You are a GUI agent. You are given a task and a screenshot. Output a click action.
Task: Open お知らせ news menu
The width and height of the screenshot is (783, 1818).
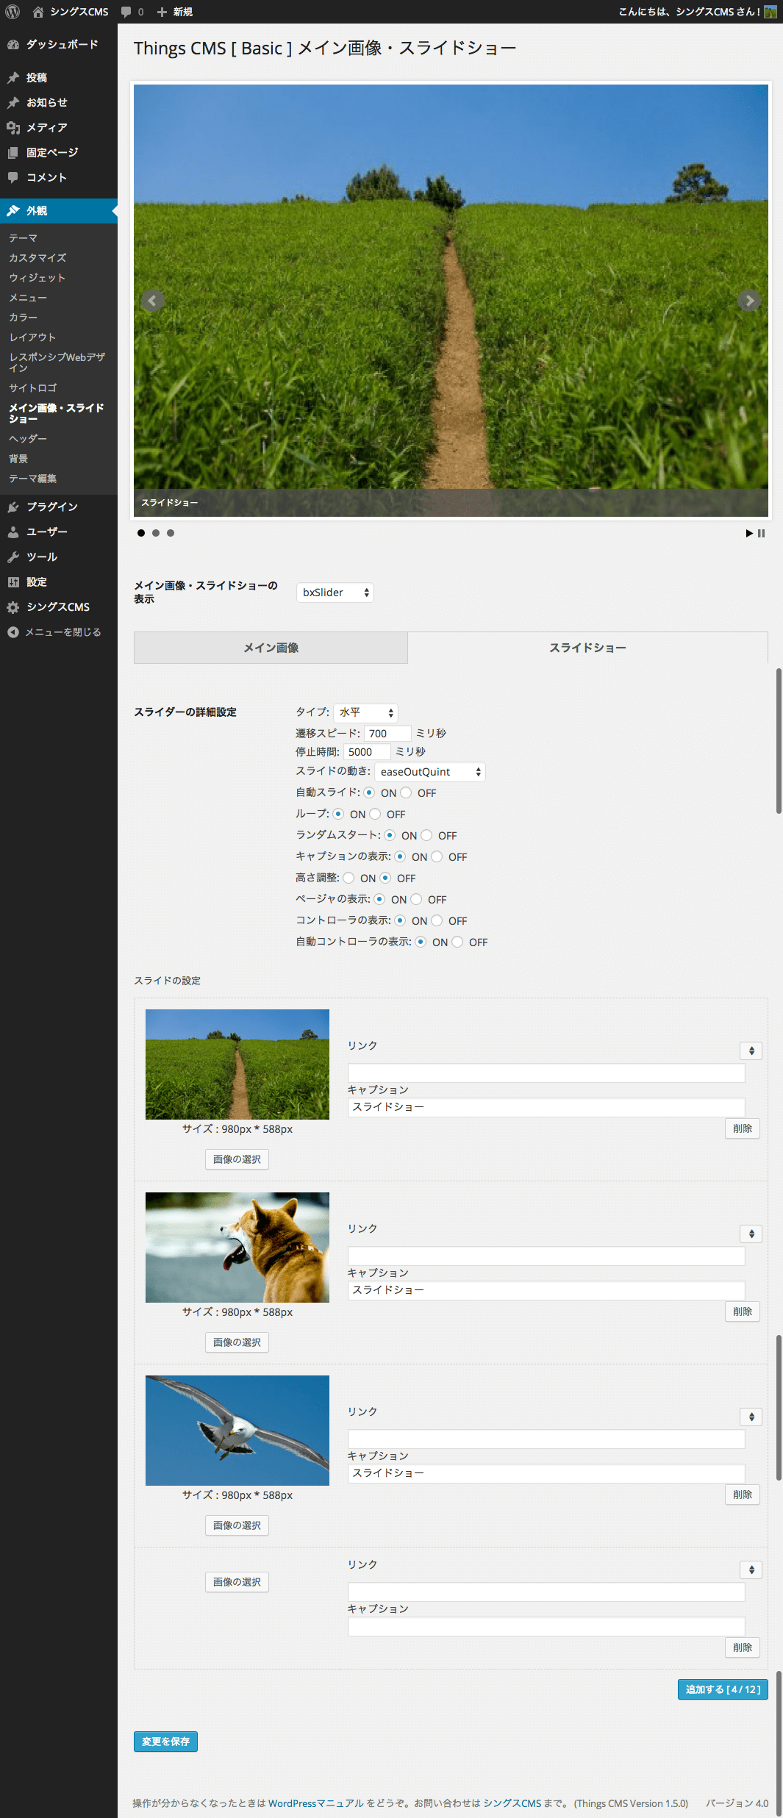59,102
